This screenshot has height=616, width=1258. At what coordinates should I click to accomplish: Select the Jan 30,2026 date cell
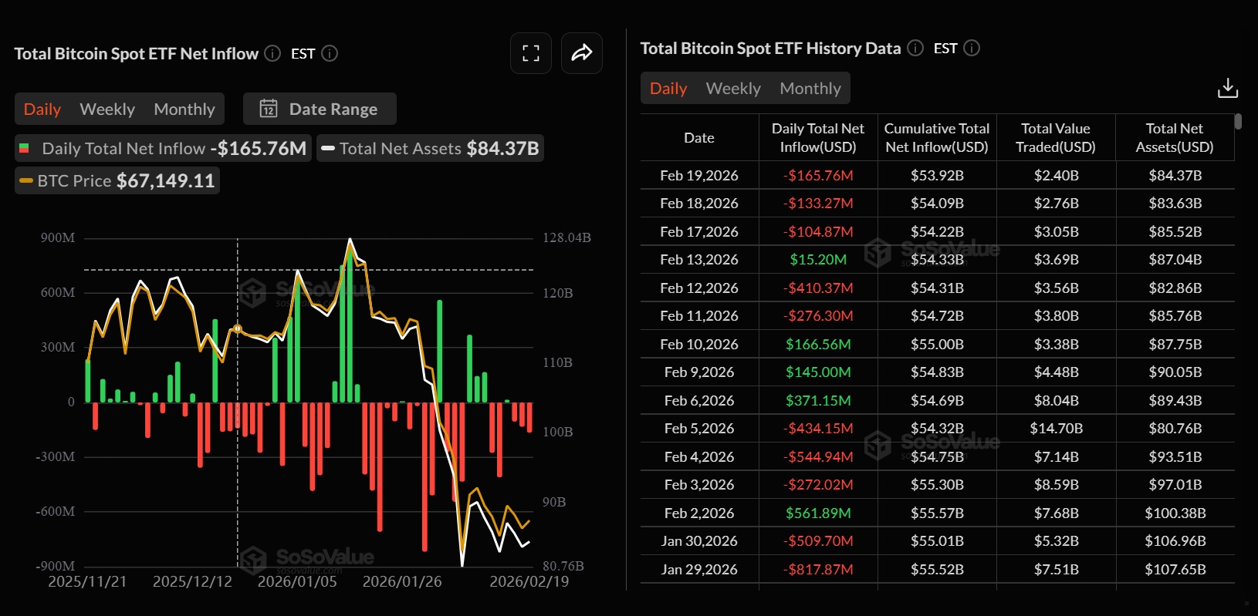699,540
